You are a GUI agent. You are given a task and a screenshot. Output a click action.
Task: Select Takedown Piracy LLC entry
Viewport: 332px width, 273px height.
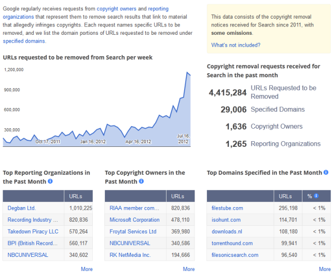coord(33,231)
